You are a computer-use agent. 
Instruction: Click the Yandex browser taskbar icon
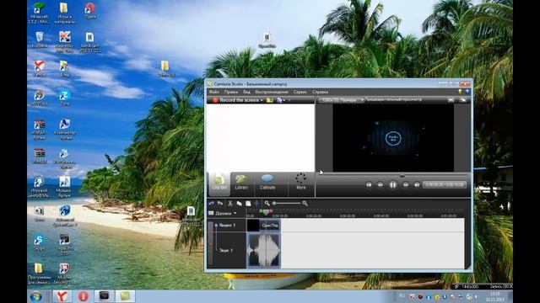point(62,296)
